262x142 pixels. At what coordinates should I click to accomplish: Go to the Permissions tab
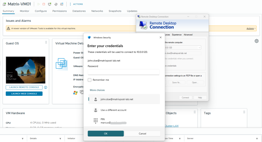click(x=59, y=11)
